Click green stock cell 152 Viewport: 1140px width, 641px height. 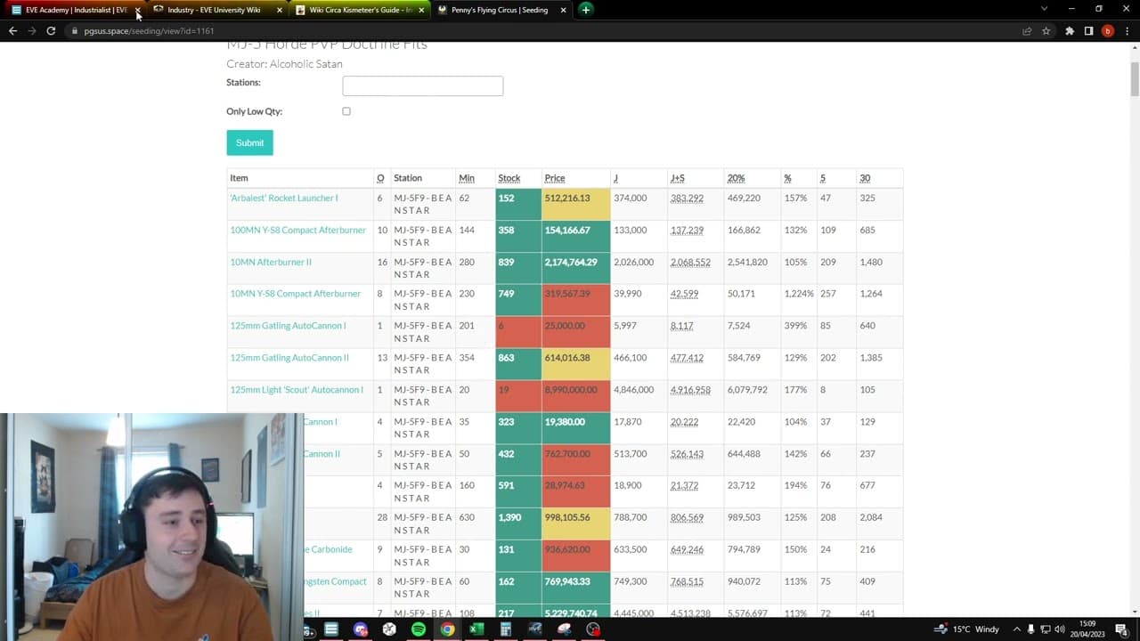(x=518, y=204)
